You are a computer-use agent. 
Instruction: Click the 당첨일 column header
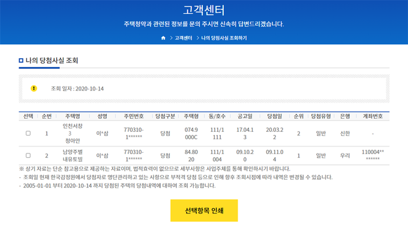275,116
